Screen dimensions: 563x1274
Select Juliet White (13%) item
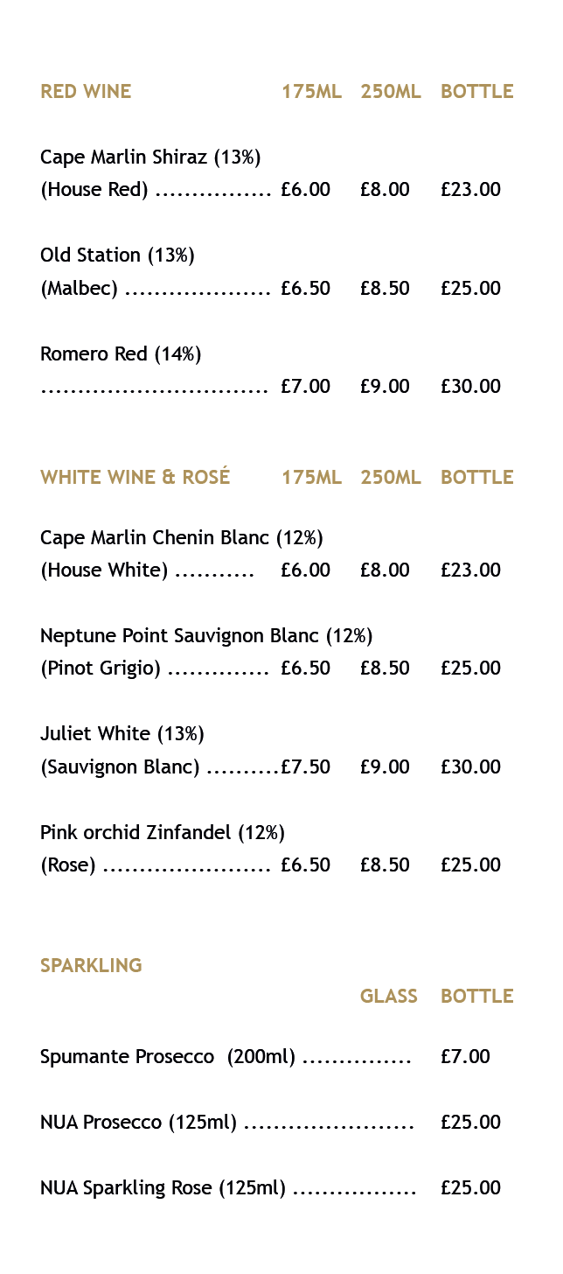[x=122, y=734]
